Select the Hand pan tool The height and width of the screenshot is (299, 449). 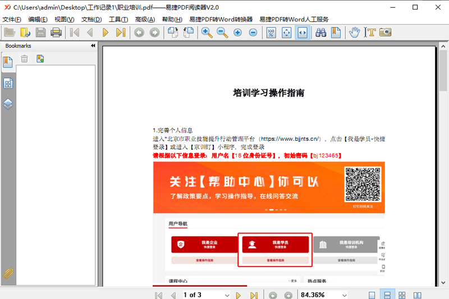click(x=354, y=33)
